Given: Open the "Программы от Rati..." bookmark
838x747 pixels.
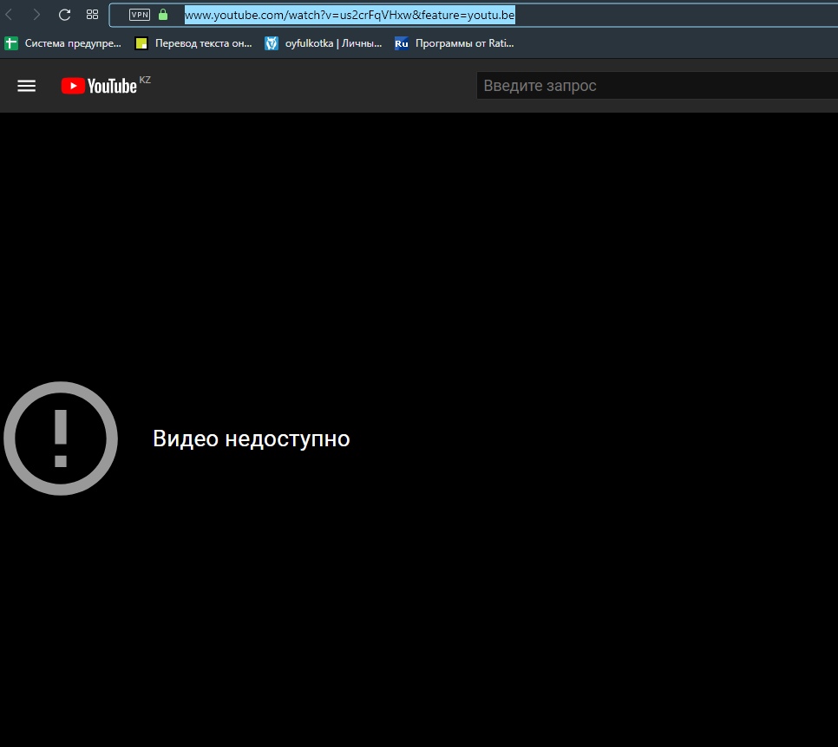Looking at the screenshot, I should point(464,42).
